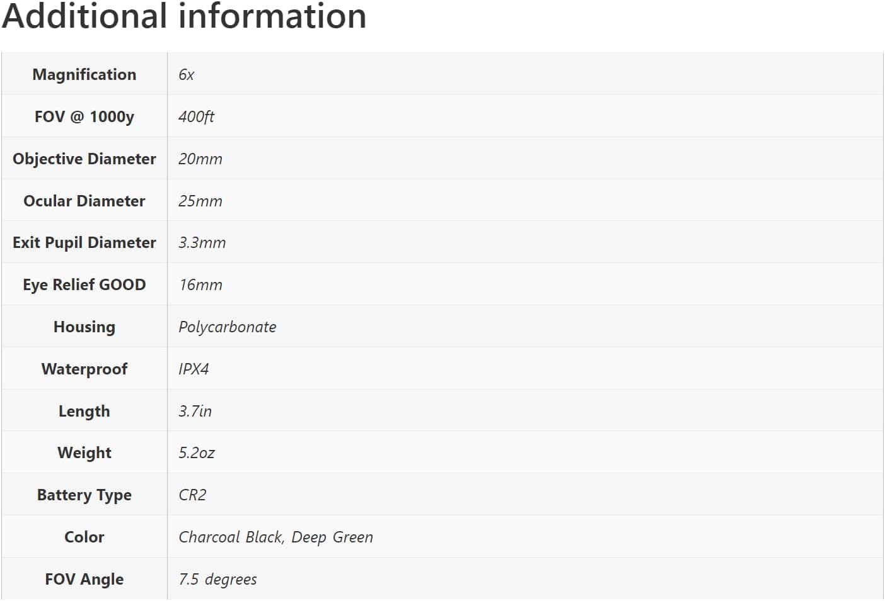Click the 25mm ocular value

tap(200, 201)
